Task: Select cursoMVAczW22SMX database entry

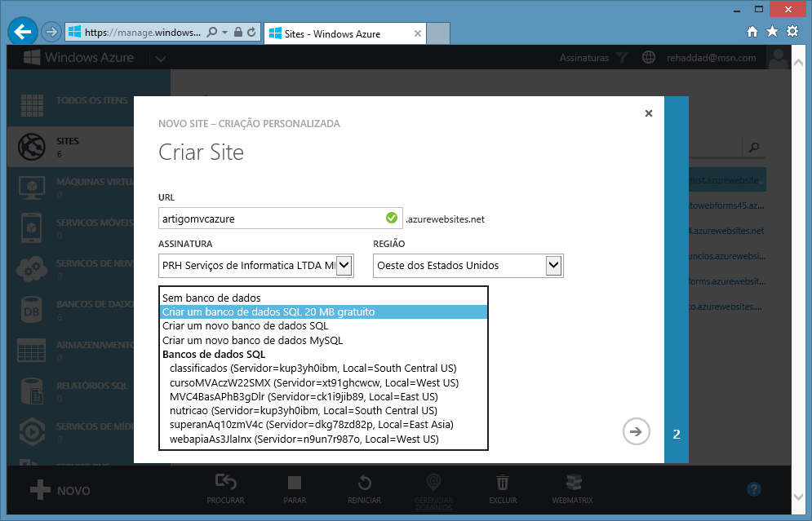Action: [x=323, y=383]
